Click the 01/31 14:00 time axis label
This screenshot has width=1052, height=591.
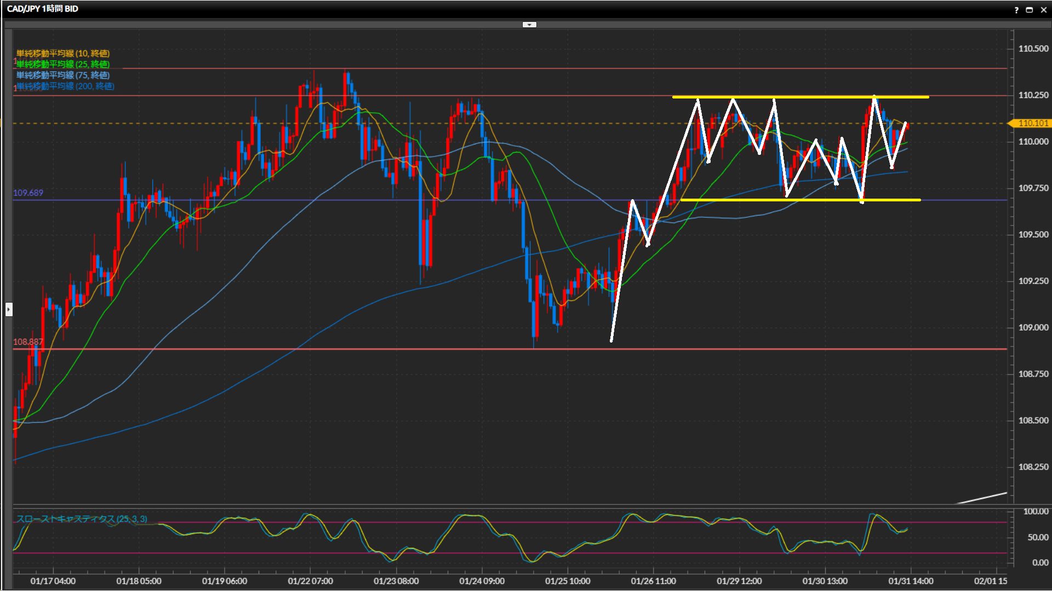pyautogui.click(x=911, y=581)
